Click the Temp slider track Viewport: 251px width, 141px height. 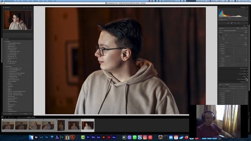[234, 38]
